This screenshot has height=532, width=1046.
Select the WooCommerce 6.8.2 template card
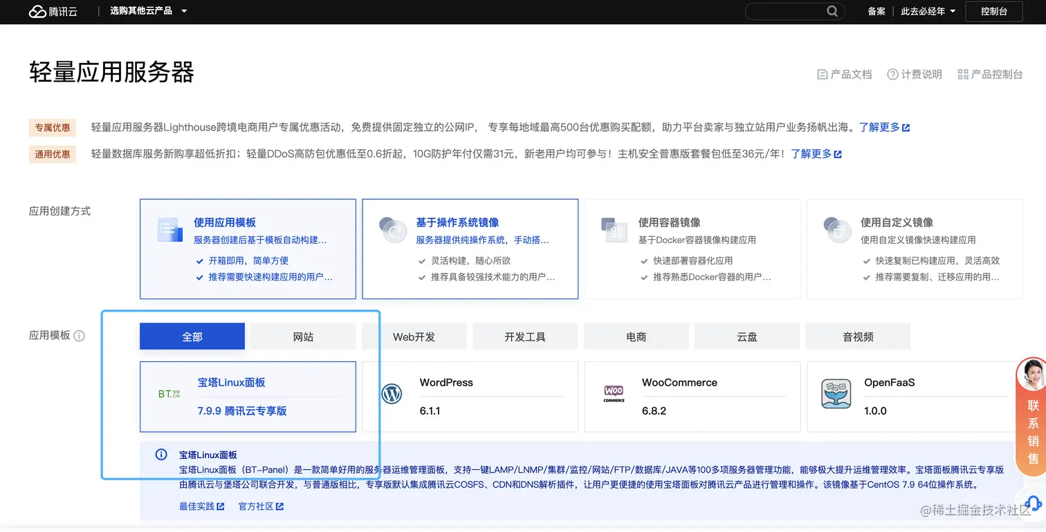(692, 397)
